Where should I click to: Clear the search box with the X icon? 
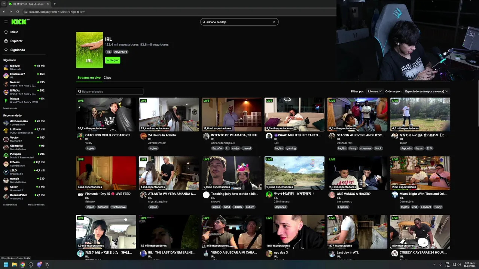(x=274, y=22)
